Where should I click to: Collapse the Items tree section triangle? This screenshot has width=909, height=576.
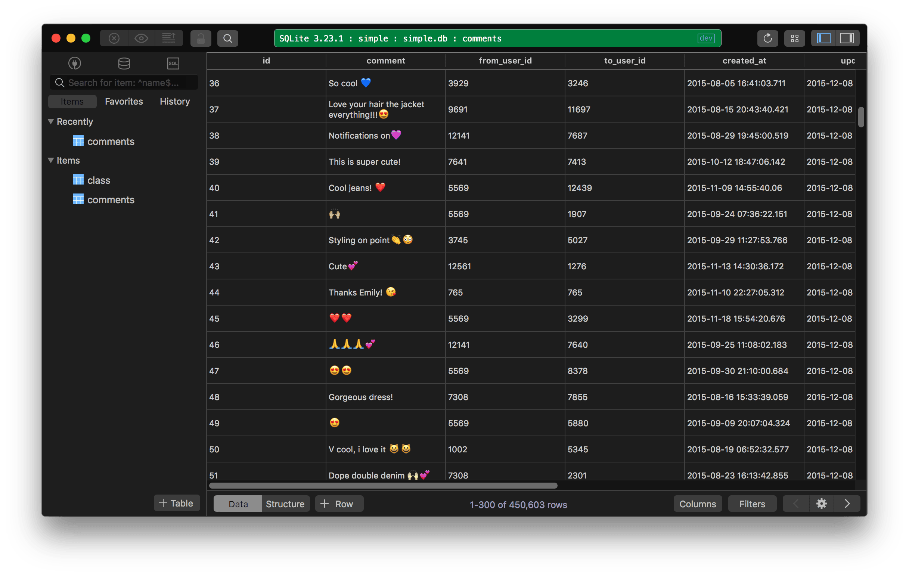[x=50, y=160]
